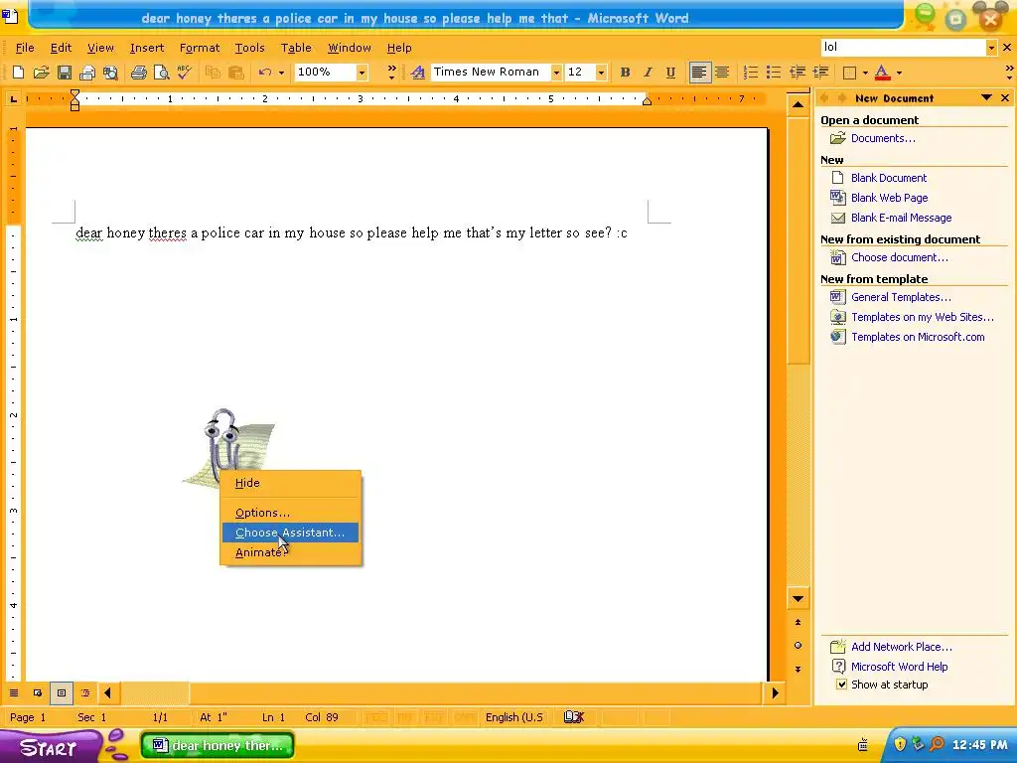Image resolution: width=1017 pixels, height=763 pixels.
Task: Switch to Print Layout view
Action: tap(62, 692)
